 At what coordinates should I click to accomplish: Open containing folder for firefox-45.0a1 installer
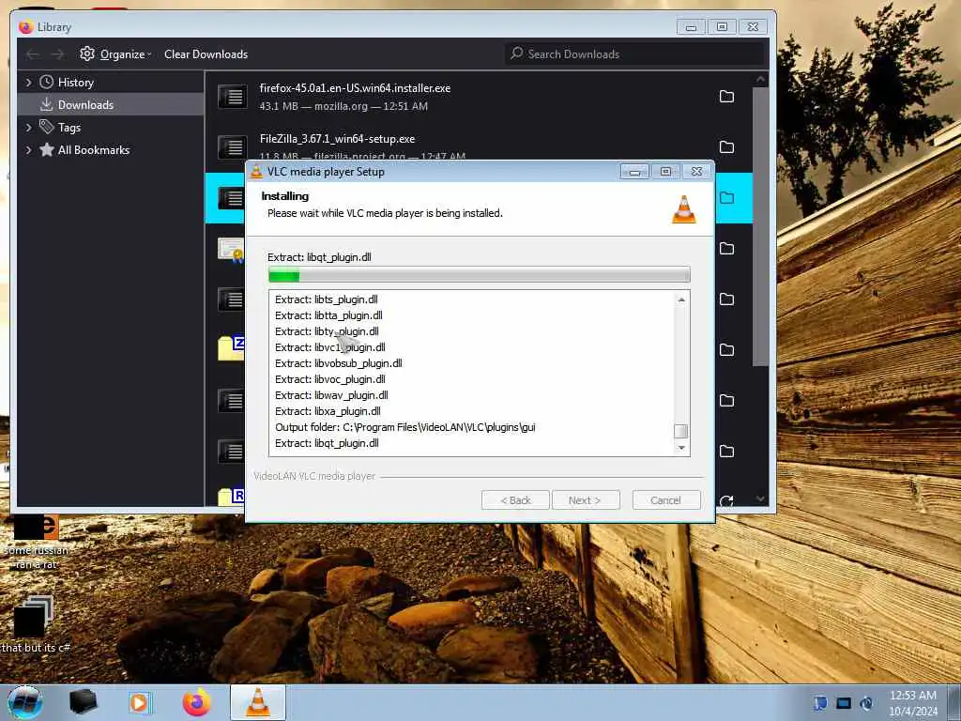[726, 97]
